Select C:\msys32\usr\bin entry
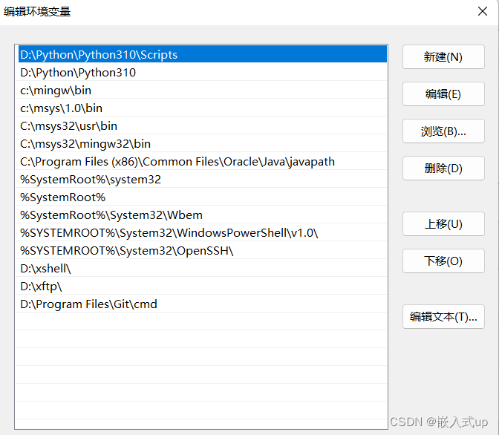 tap(203, 125)
